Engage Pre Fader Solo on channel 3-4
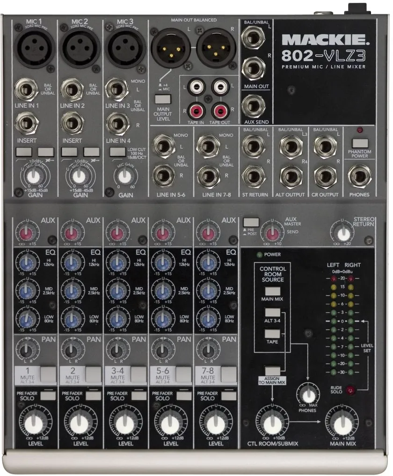 tap(138, 395)
